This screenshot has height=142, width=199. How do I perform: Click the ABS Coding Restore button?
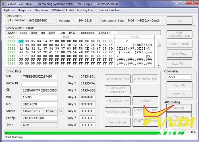point(179,116)
